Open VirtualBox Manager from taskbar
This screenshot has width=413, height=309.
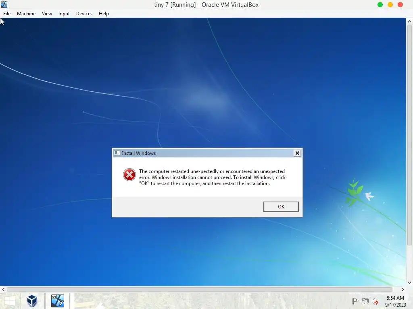32,301
